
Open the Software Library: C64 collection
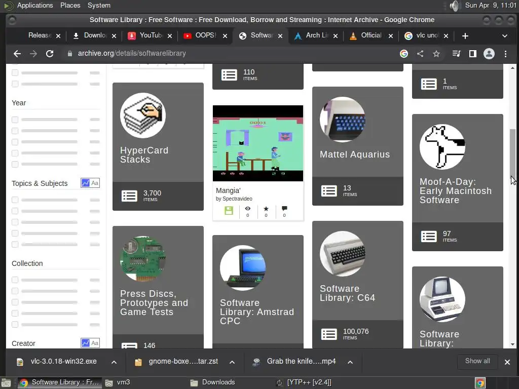pyautogui.click(x=347, y=293)
